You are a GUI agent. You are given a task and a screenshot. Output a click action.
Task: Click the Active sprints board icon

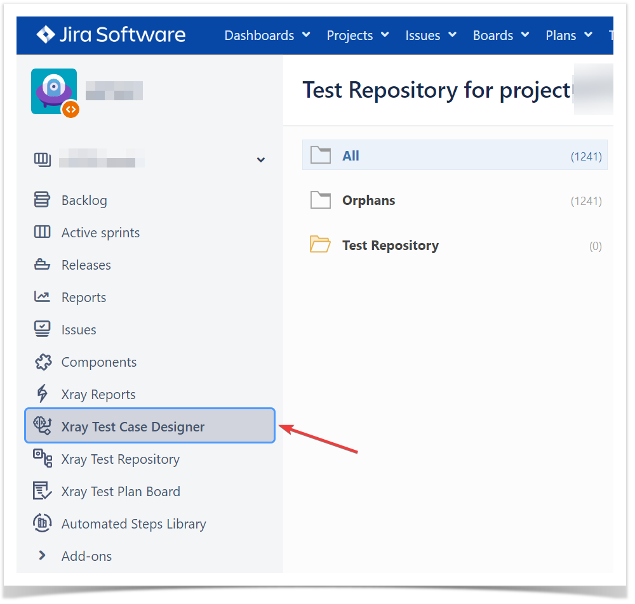[42, 232]
